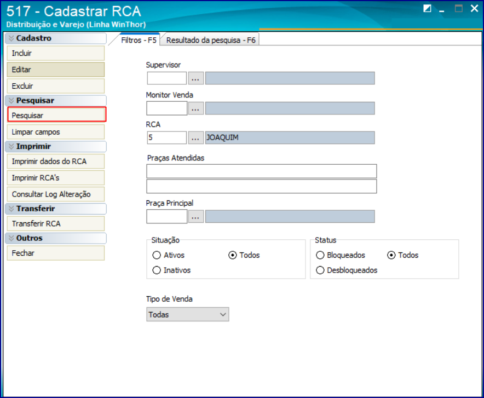Screen dimensions: 484x398
Task: Minimize the 517 Cadastrar RCA window
Action: click(x=442, y=10)
